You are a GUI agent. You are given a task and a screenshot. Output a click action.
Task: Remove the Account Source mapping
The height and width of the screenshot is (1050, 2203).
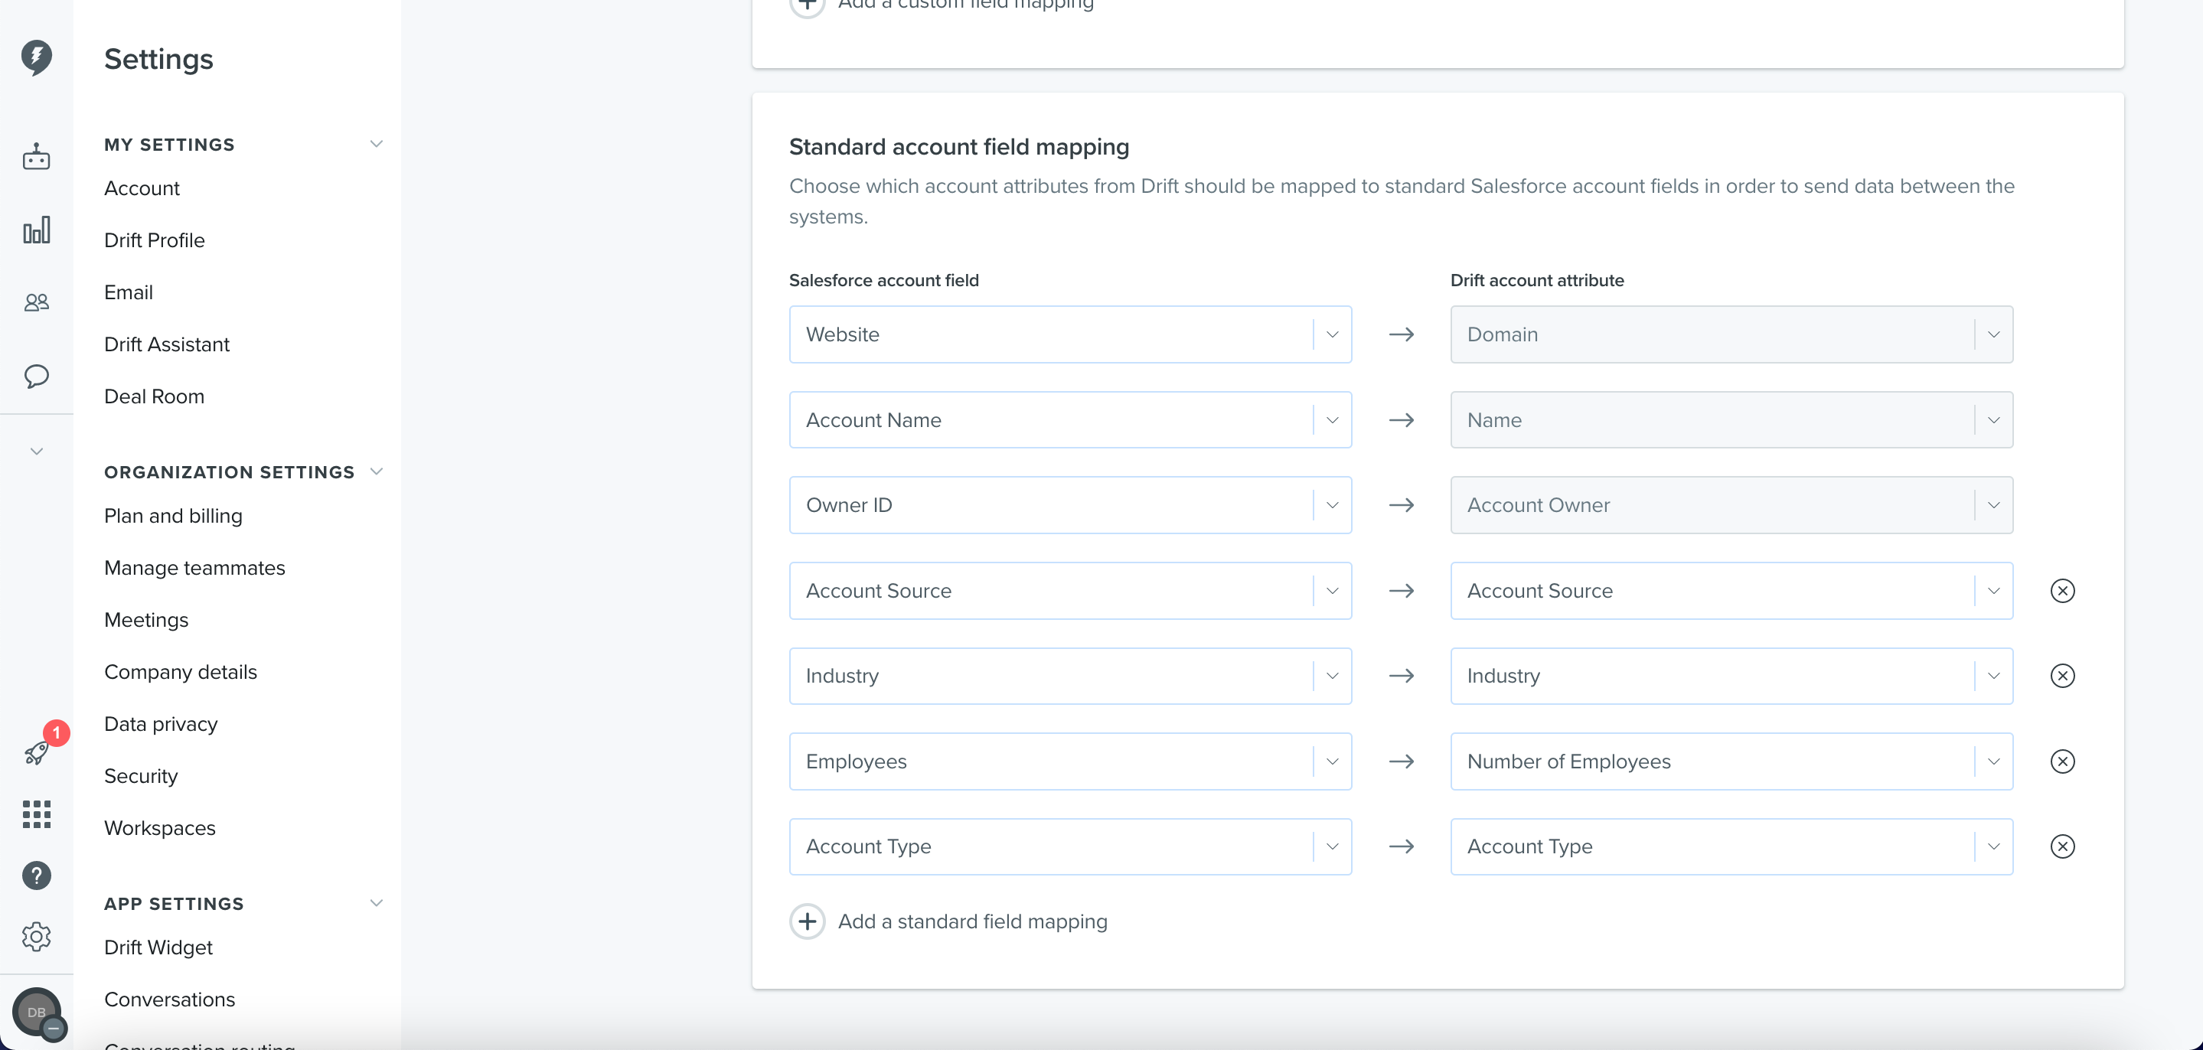coord(2062,591)
